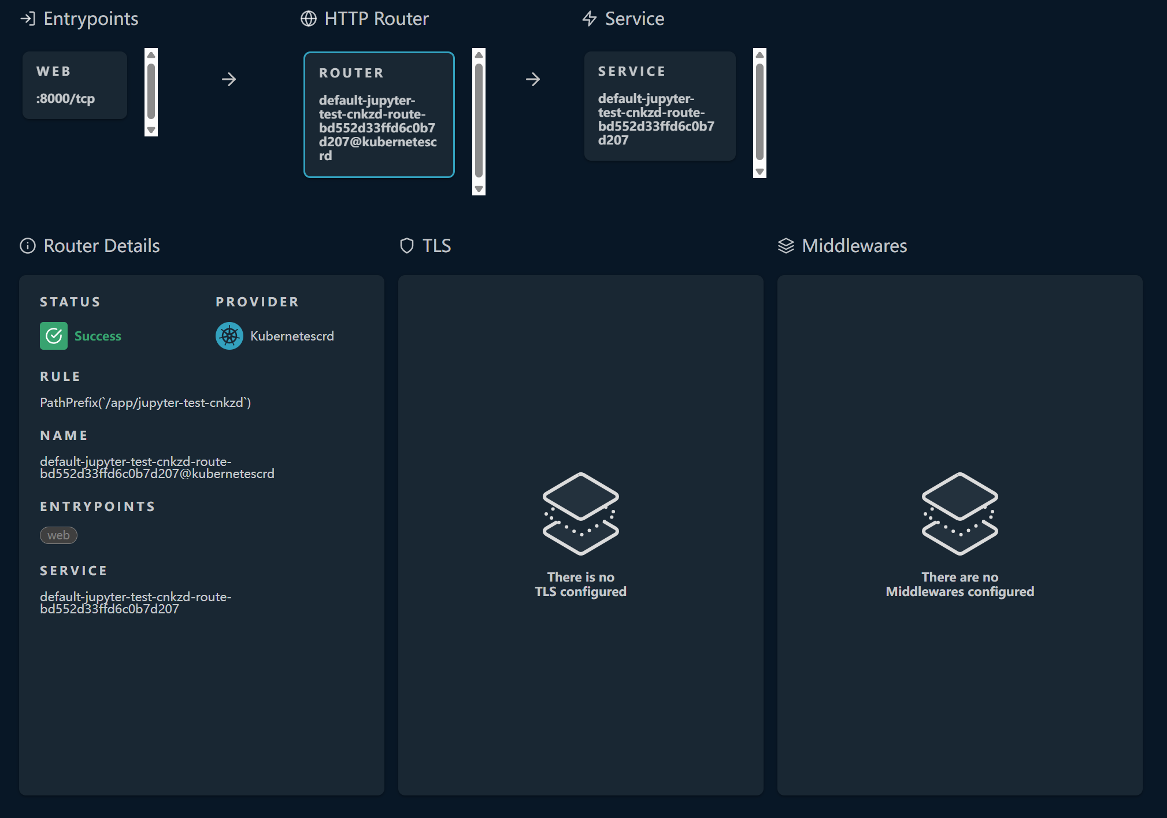Image resolution: width=1167 pixels, height=818 pixels.
Task: Click the TLS shield icon
Action: [x=407, y=246]
